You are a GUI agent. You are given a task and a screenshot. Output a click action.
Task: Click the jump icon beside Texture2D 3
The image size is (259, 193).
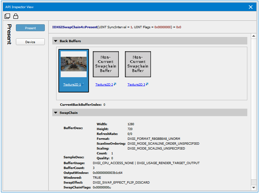coord(147,84)
